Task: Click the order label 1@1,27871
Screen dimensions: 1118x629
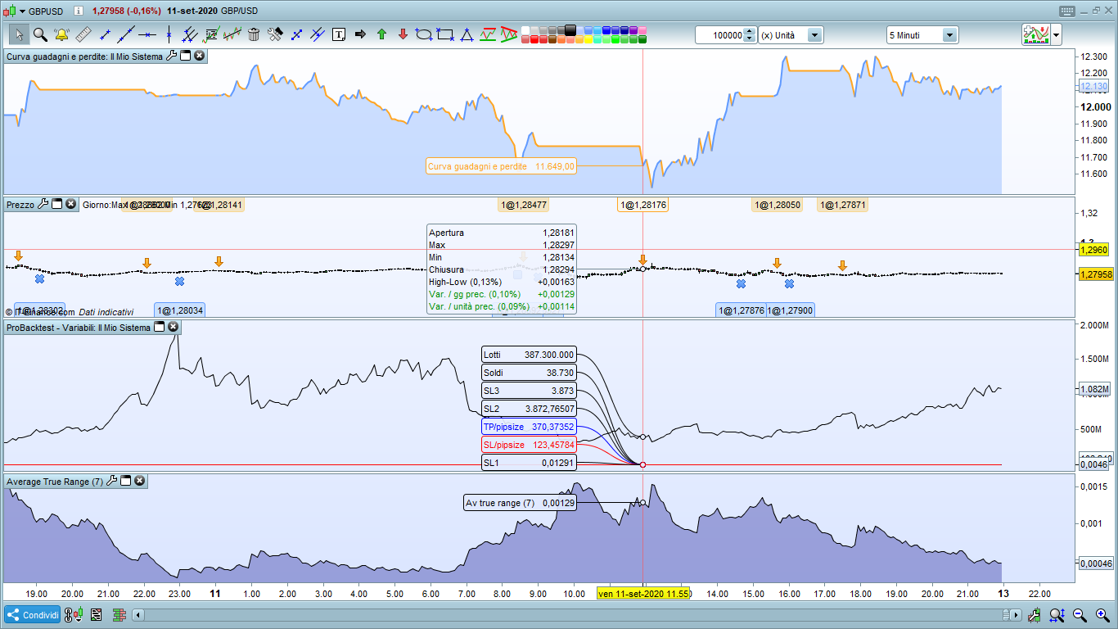Action: (843, 205)
